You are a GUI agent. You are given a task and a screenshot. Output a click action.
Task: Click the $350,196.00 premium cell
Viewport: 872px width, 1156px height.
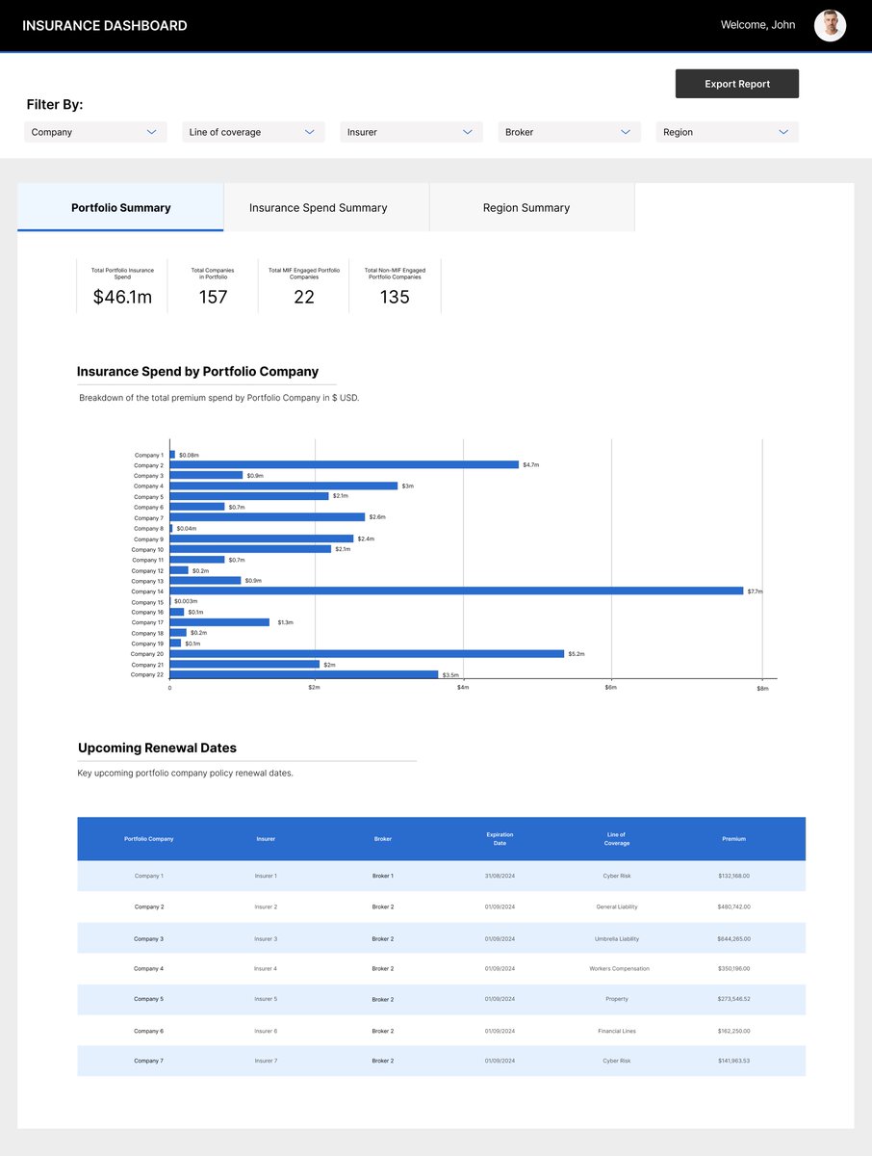click(733, 968)
